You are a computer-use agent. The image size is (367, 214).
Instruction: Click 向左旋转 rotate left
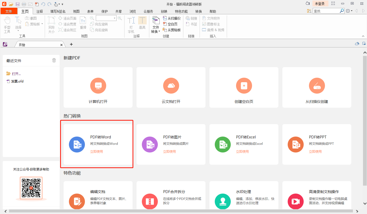coord(99,24)
